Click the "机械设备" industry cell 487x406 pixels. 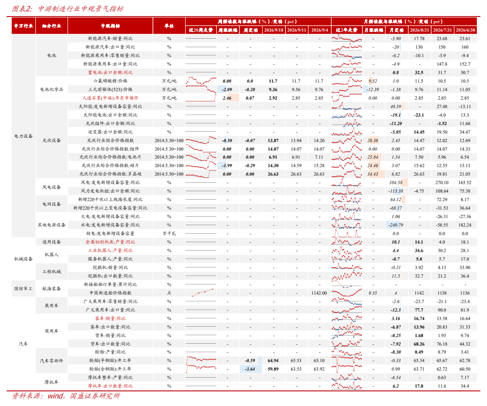click(x=24, y=259)
